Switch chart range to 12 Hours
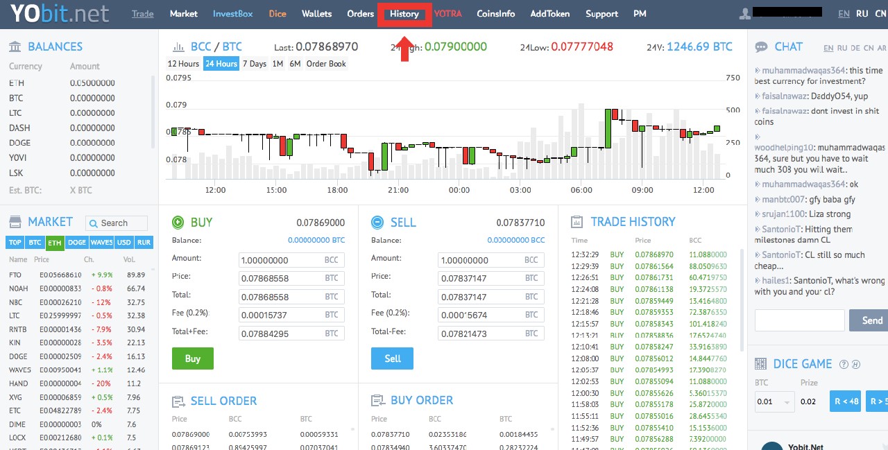 point(183,64)
